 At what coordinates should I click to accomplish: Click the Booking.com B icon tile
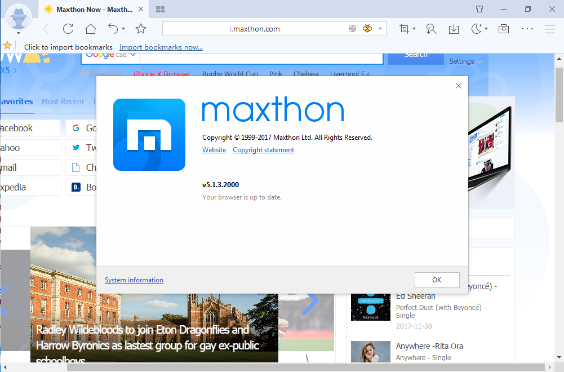[76, 188]
